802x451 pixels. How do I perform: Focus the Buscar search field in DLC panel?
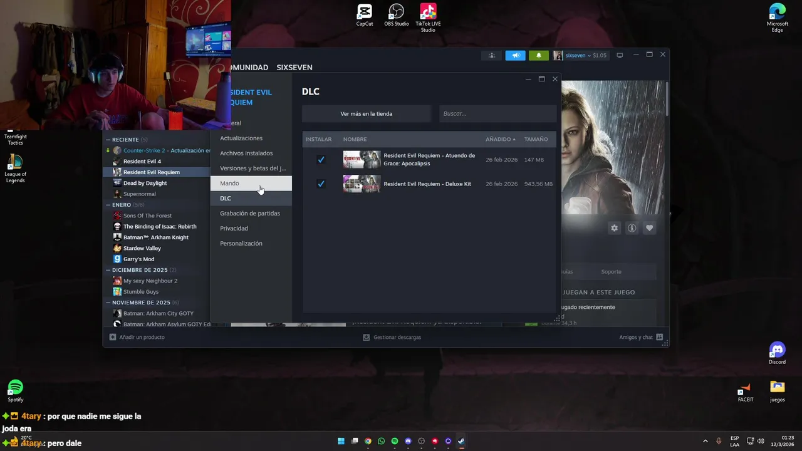click(497, 113)
